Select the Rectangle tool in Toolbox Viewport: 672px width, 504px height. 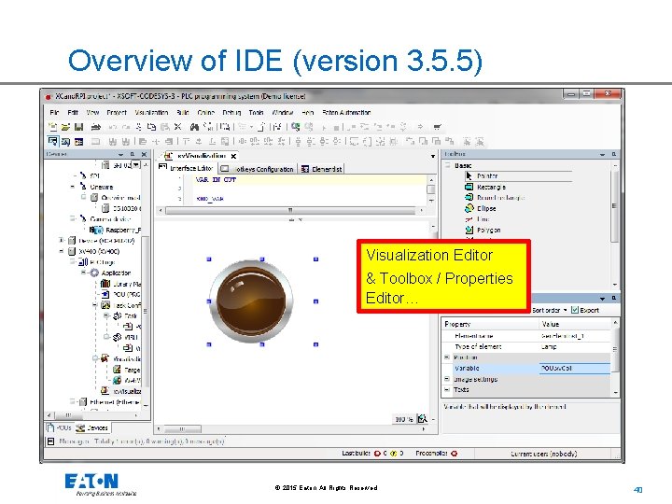tap(486, 187)
